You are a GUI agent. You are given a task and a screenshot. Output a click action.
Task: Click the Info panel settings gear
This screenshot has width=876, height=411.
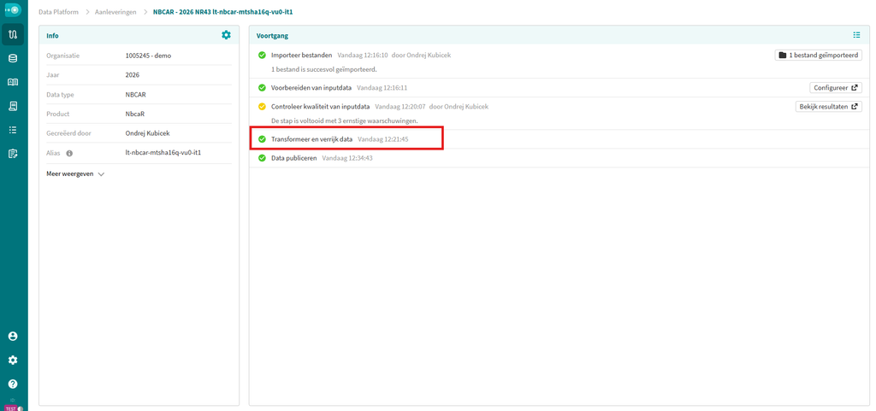click(226, 35)
